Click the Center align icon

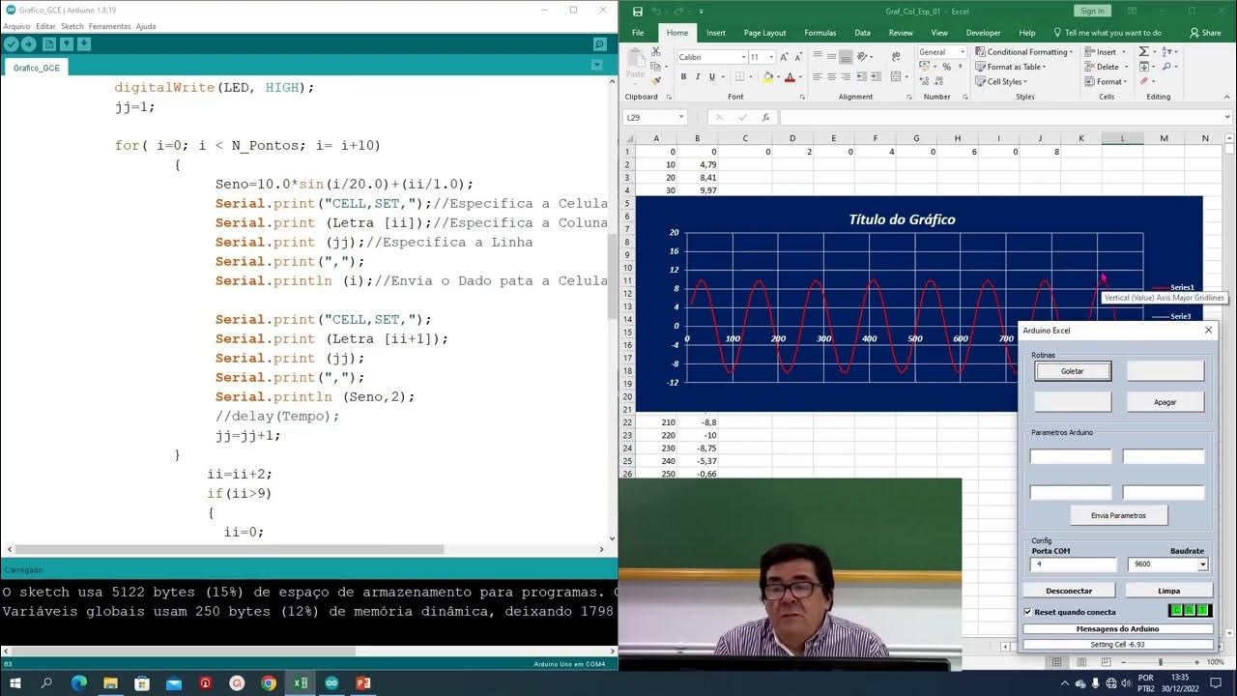pos(831,77)
